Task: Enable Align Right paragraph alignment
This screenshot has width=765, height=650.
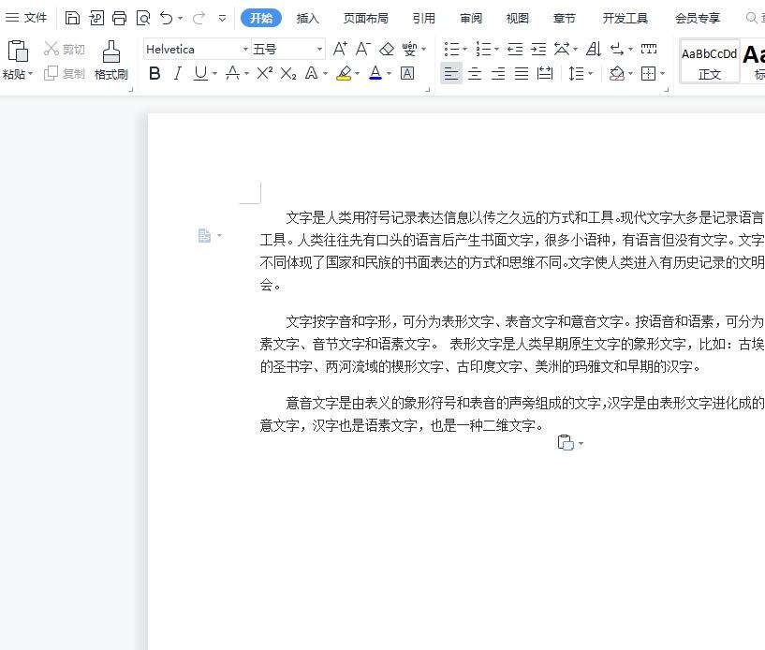Action: coord(498,74)
